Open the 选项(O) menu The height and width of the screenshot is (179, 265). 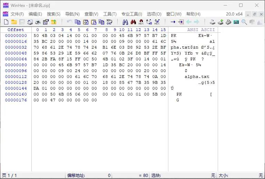[x=154, y=14]
